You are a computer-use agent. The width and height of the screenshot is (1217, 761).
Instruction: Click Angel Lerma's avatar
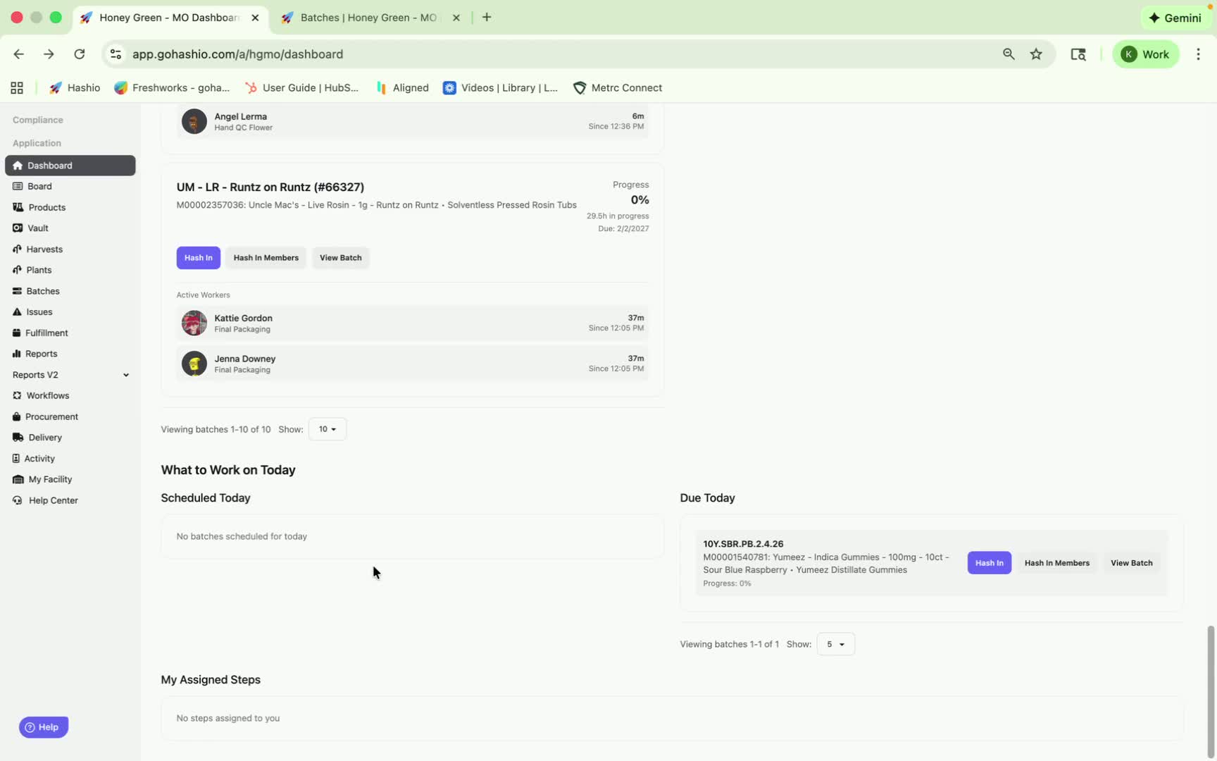click(x=194, y=121)
